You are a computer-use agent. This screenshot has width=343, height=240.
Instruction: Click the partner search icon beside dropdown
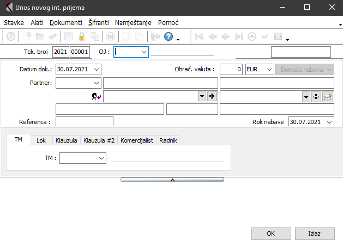(x=97, y=96)
